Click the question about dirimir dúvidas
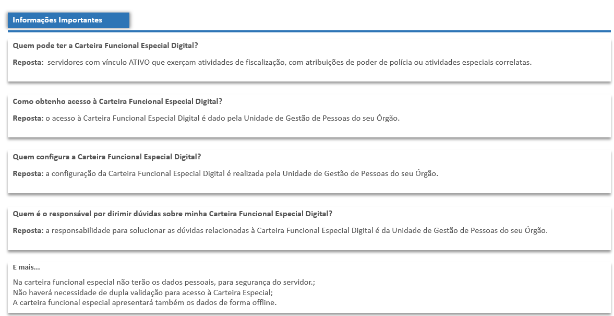This screenshot has width=614, height=316. pyautogui.click(x=172, y=214)
